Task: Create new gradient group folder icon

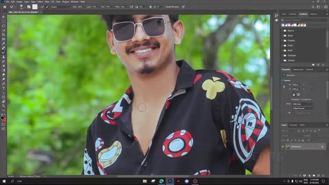Action: pos(313,65)
